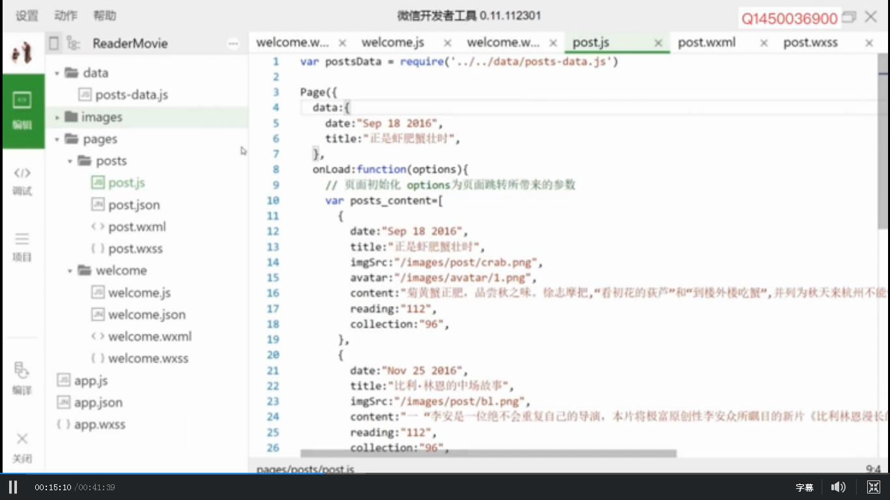The height and width of the screenshot is (500, 890).
Task: Click the restore window button
Action: click(849, 17)
